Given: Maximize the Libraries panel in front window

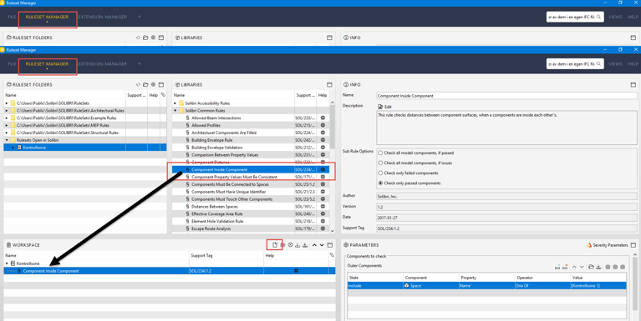Looking at the screenshot, I should click(x=329, y=84).
